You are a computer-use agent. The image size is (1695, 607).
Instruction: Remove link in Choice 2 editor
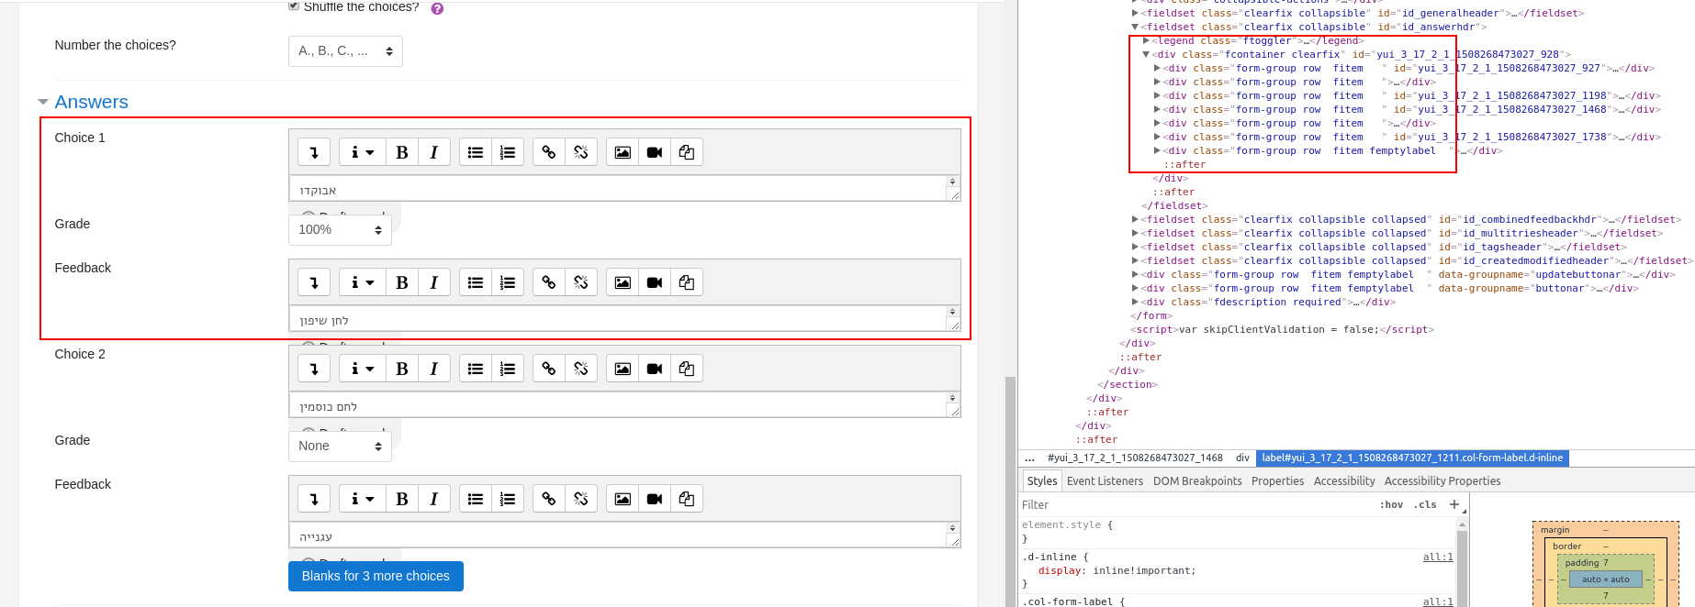click(x=581, y=369)
